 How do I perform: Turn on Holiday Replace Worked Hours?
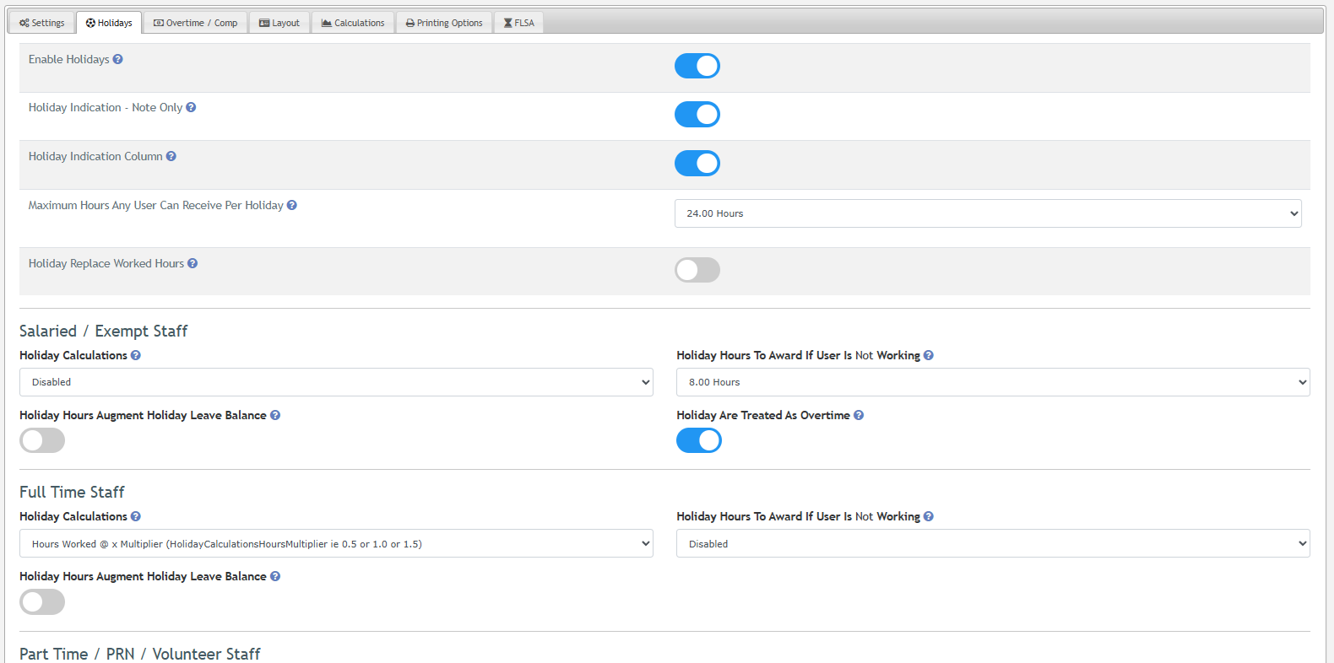click(697, 270)
